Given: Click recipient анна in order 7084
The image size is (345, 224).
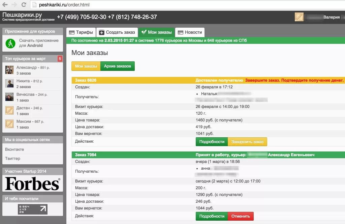Looking at the screenshot, I should 206,168.
